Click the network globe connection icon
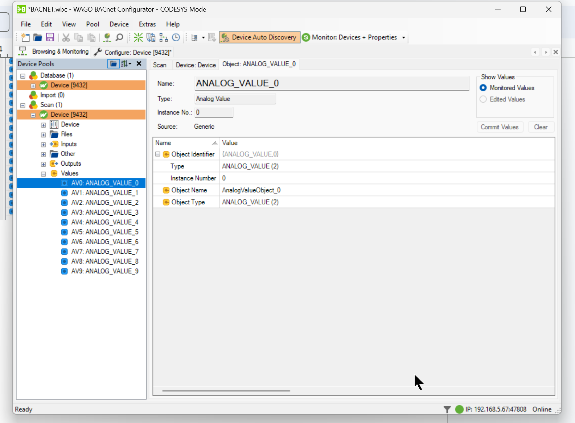Screen dimensions: 575x423 pyautogui.click(x=107, y=37)
